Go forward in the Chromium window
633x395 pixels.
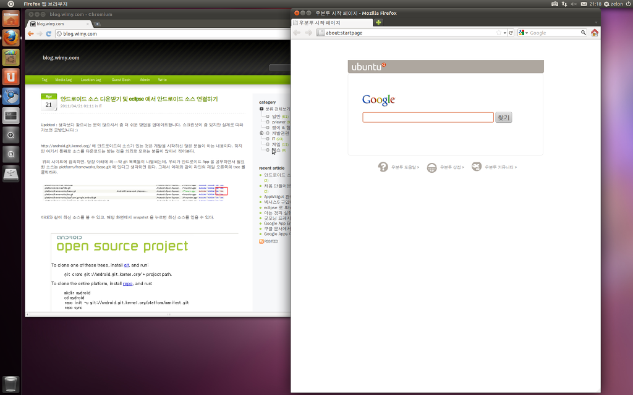tap(40, 34)
